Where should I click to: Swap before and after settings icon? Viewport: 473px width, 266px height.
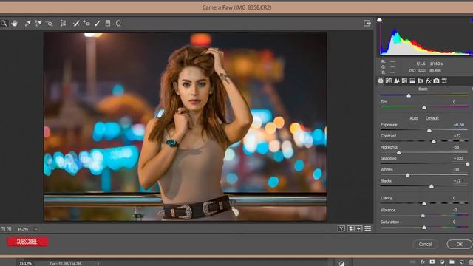[350, 228]
